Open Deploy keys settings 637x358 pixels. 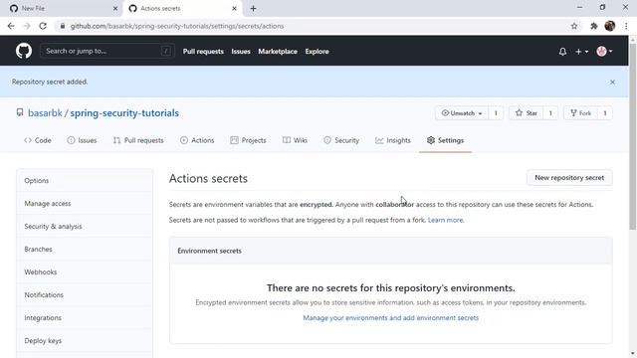85,340
